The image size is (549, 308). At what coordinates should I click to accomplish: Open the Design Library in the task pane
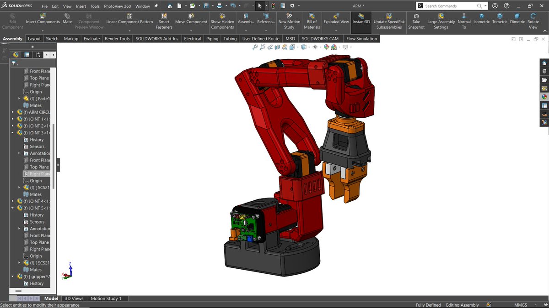pyautogui.click(x=544, y=71)
